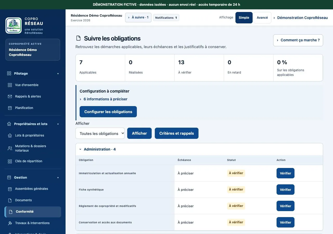The height and width of the screenshot is (234, 333).
Task: Expand 6 informations à préciser
Action: coord(104,99)
